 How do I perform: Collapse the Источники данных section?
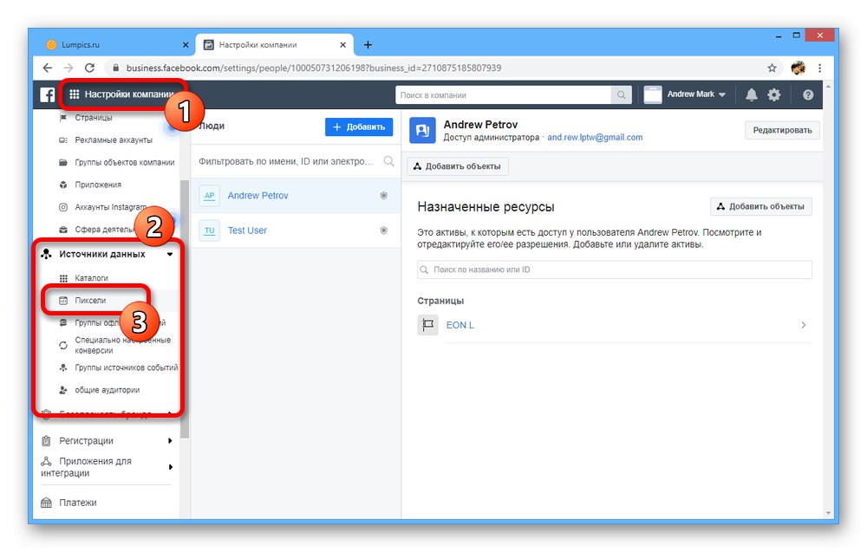click(x=170, y=255)
